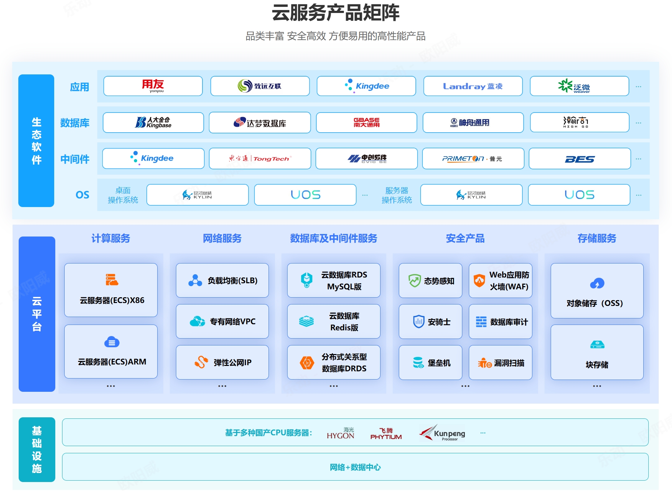Screen dimensions: 672x491
Task: Open the Landray 蓝凌 logo card
Action: 473,86
